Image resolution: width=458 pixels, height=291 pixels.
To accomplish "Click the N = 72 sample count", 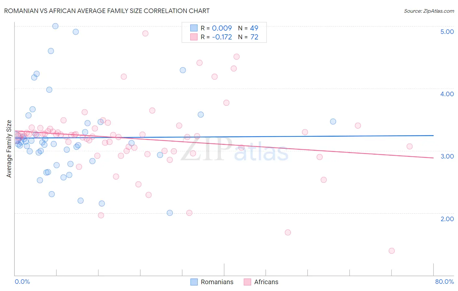I will point(248,37).
